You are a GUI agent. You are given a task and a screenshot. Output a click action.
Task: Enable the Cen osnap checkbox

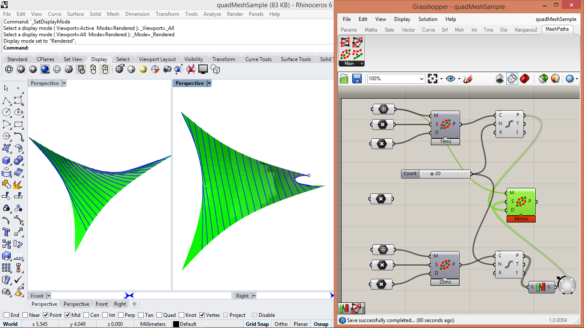pos(86,315)
